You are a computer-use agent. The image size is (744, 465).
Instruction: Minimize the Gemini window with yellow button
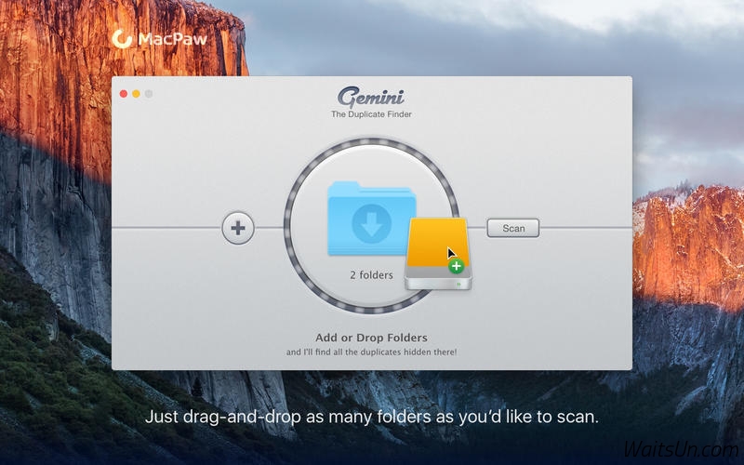[136, 94]
